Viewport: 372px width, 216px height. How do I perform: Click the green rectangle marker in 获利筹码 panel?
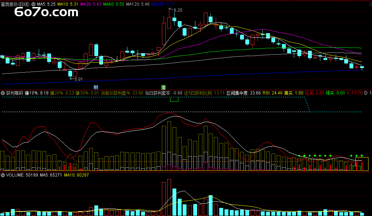tap(174, 100)
